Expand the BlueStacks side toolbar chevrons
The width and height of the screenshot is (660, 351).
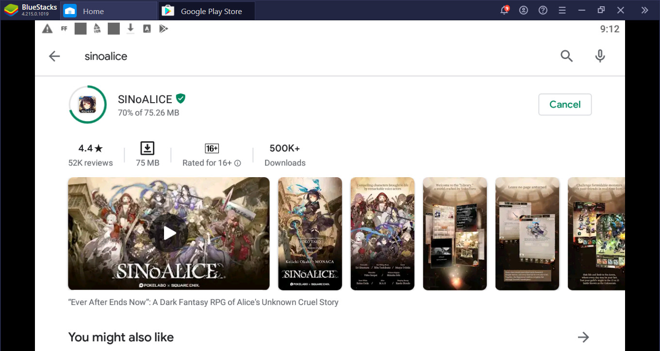pos(644,10)
